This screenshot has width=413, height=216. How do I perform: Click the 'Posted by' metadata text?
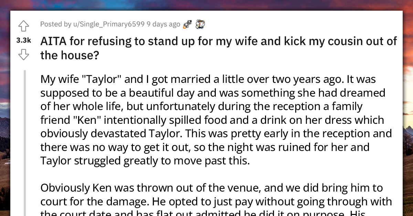pyautogui.click(x=55, y=24)
